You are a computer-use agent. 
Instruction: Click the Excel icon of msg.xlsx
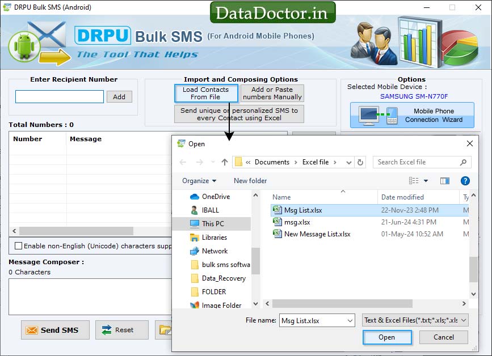click(x=277, y=222)
